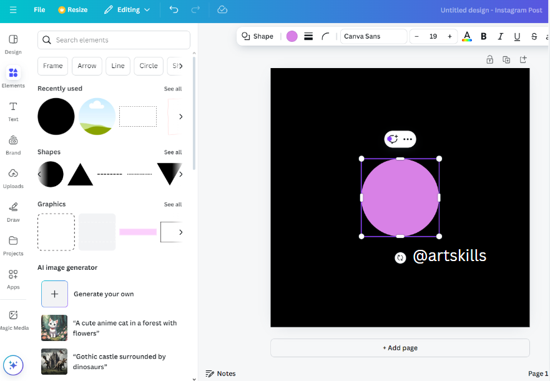Toggle underline formatting
The height and width of the screenshot is (381, 550).
[x=517, y=36]
